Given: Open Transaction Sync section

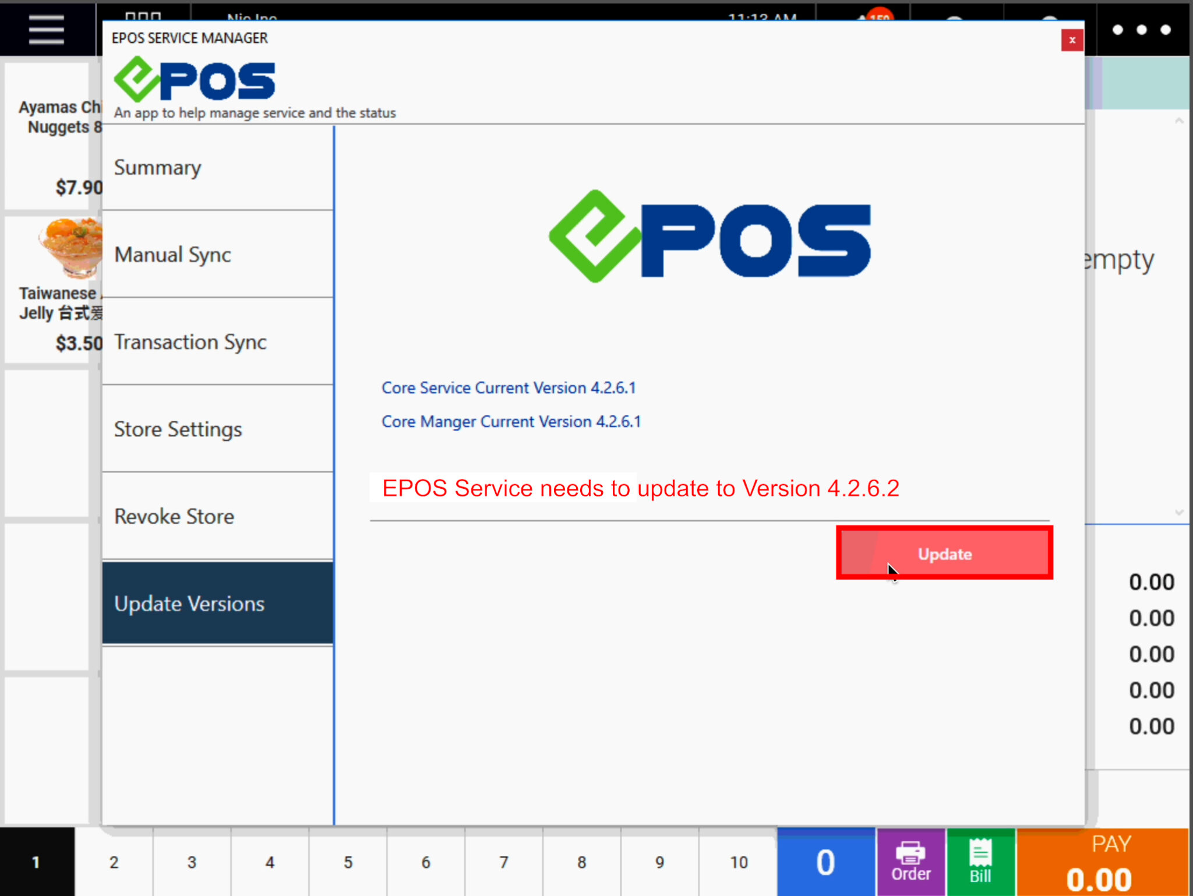Looking at the screenshot, I should tap(190, 342).
